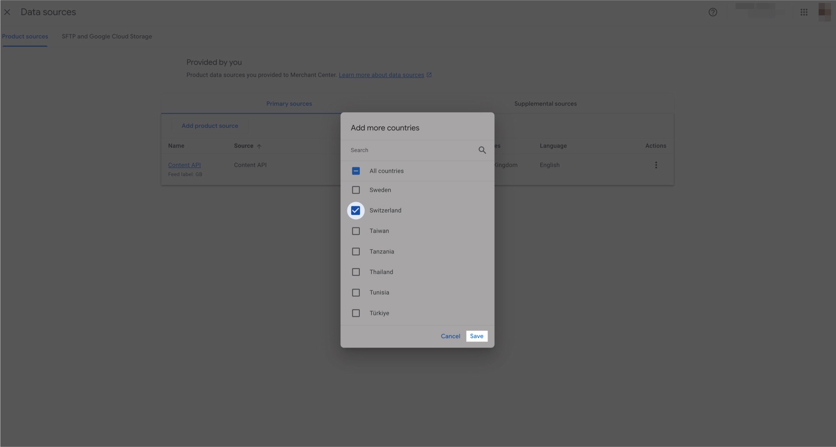Check the Thailand checkbox
The width and height of the screenshot is (836, 447).
356,272
